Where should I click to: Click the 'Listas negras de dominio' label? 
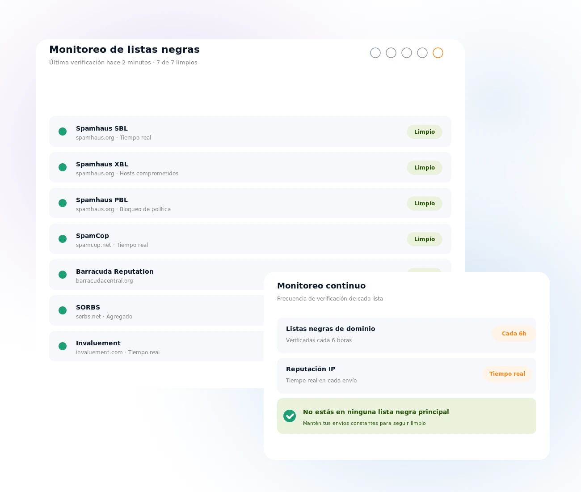pyautogui.click(x=331, y=329)
